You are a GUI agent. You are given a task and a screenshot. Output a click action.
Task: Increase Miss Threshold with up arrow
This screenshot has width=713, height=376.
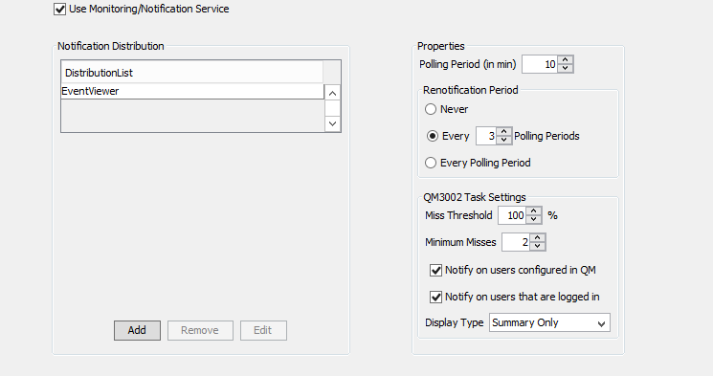coord(534,211)
